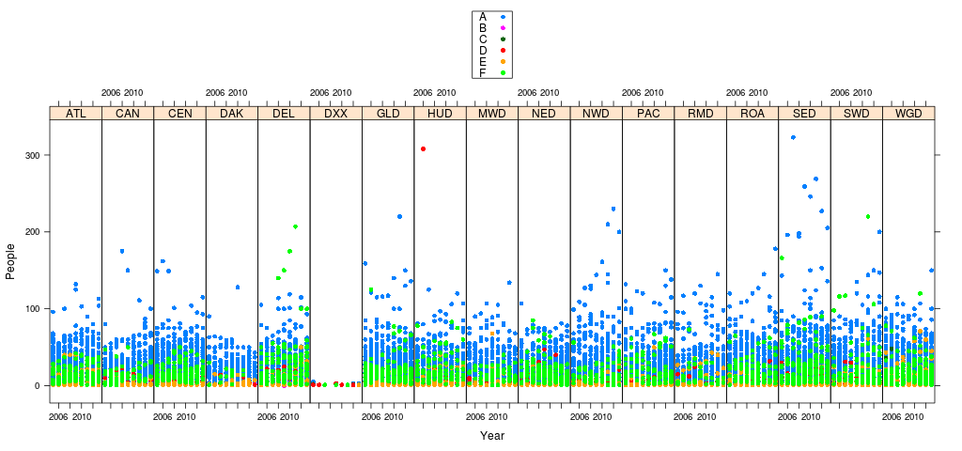Click the HUD panel header
Screen dimensions: 962x451
click(x=440, y=114)
